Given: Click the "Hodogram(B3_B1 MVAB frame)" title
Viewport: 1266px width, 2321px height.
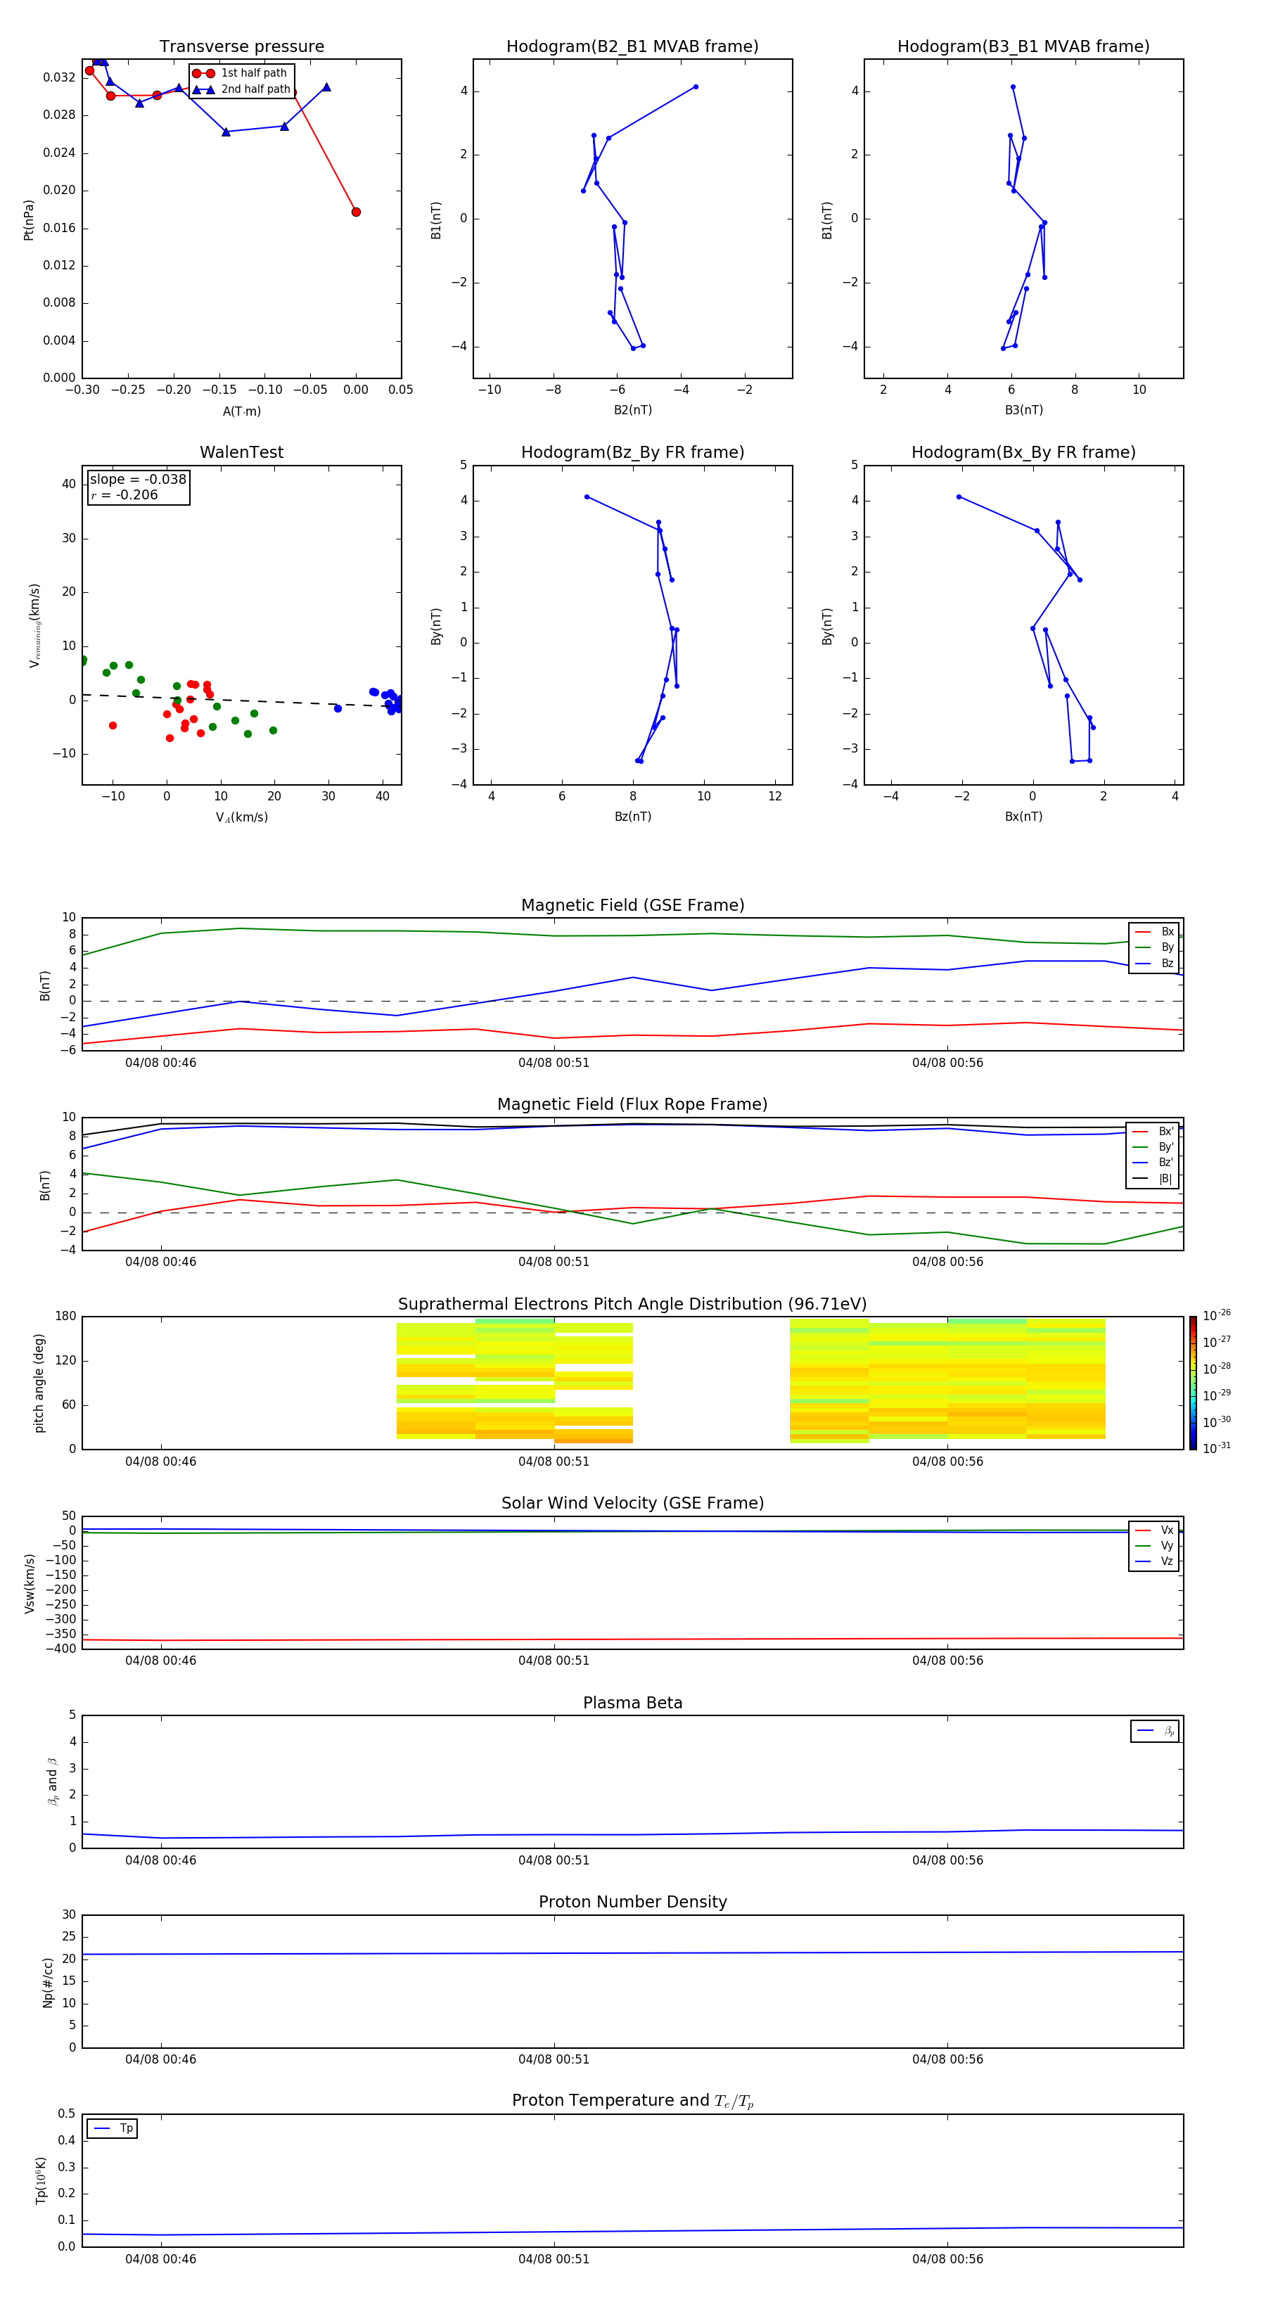Looking at the screenshot, I should click(1023, 47).
